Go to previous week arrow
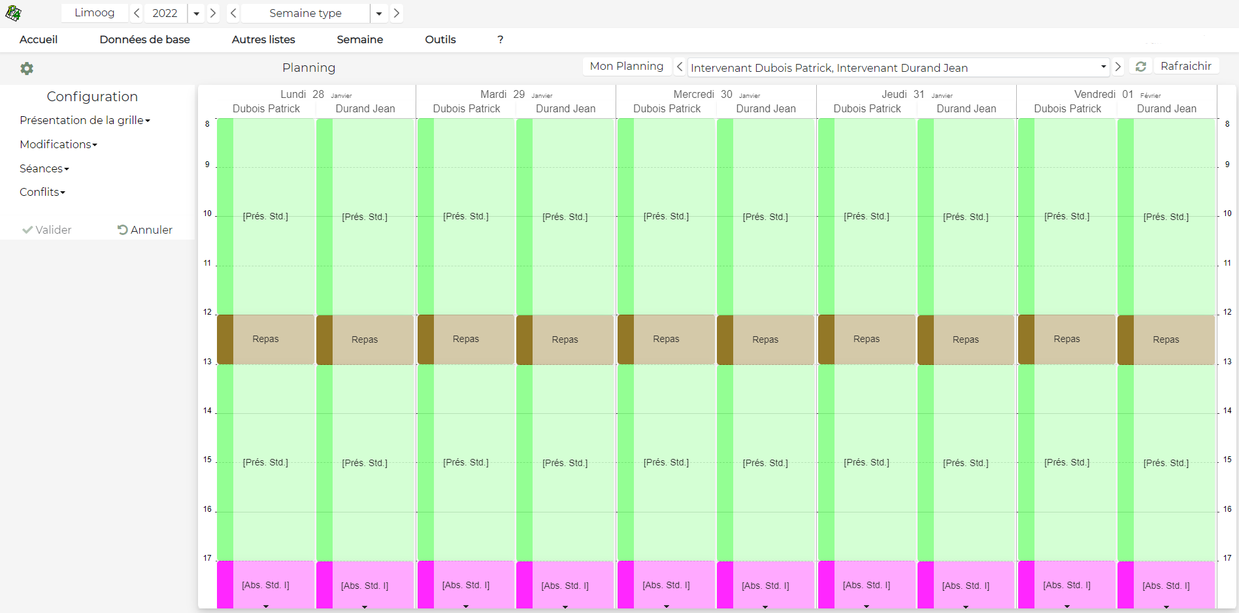The width and height of the screenshot is (1239, 613). [x=233, y=13]
